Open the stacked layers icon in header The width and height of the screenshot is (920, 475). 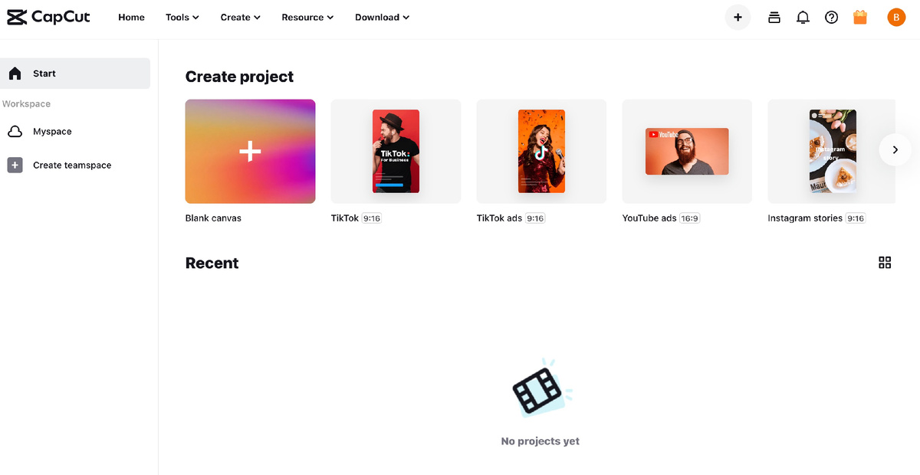774,17
